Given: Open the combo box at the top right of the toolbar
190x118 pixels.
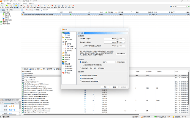Looking at the screenshot, I should click(182, 6).
